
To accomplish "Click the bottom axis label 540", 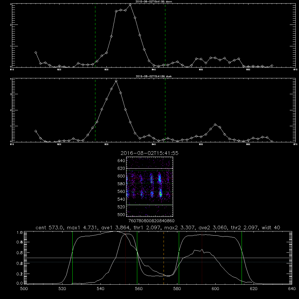I will click(100, 289).
